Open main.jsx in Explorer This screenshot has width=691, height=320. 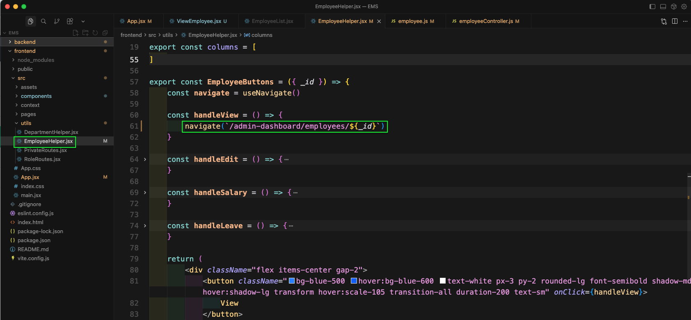(x=57, y=195)
